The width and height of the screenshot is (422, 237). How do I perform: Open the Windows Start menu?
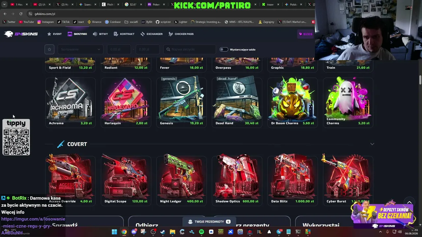[114, 232]
